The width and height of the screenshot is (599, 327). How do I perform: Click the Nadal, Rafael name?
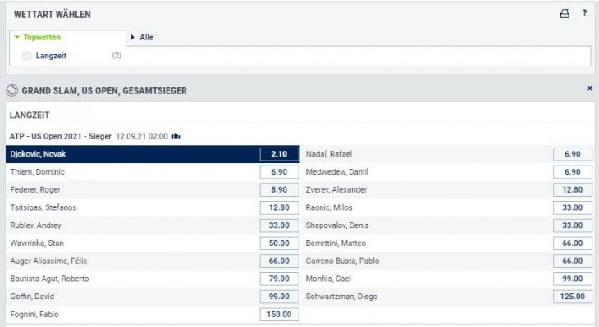[x=328, y=154]
